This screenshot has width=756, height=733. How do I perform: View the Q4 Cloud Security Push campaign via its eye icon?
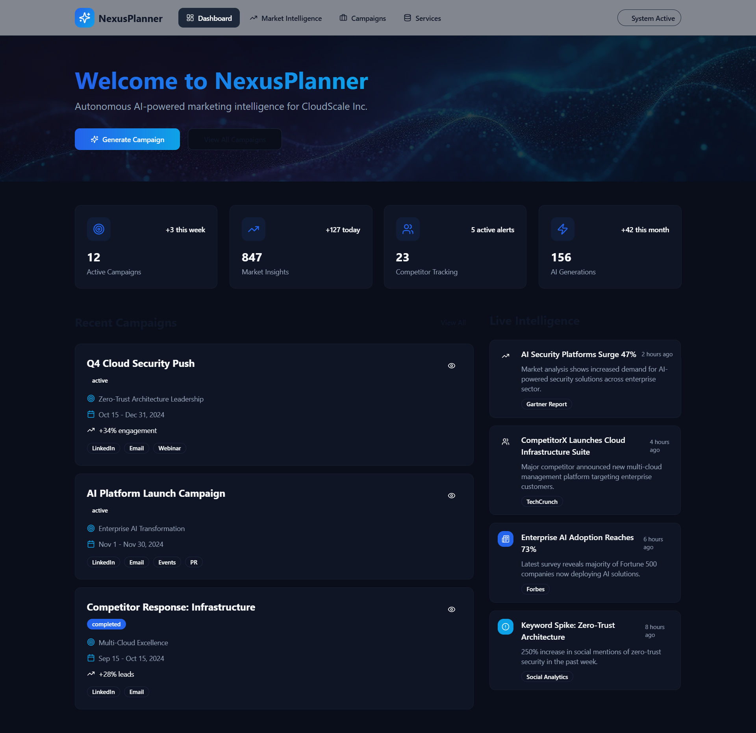[x=451, y=366]
